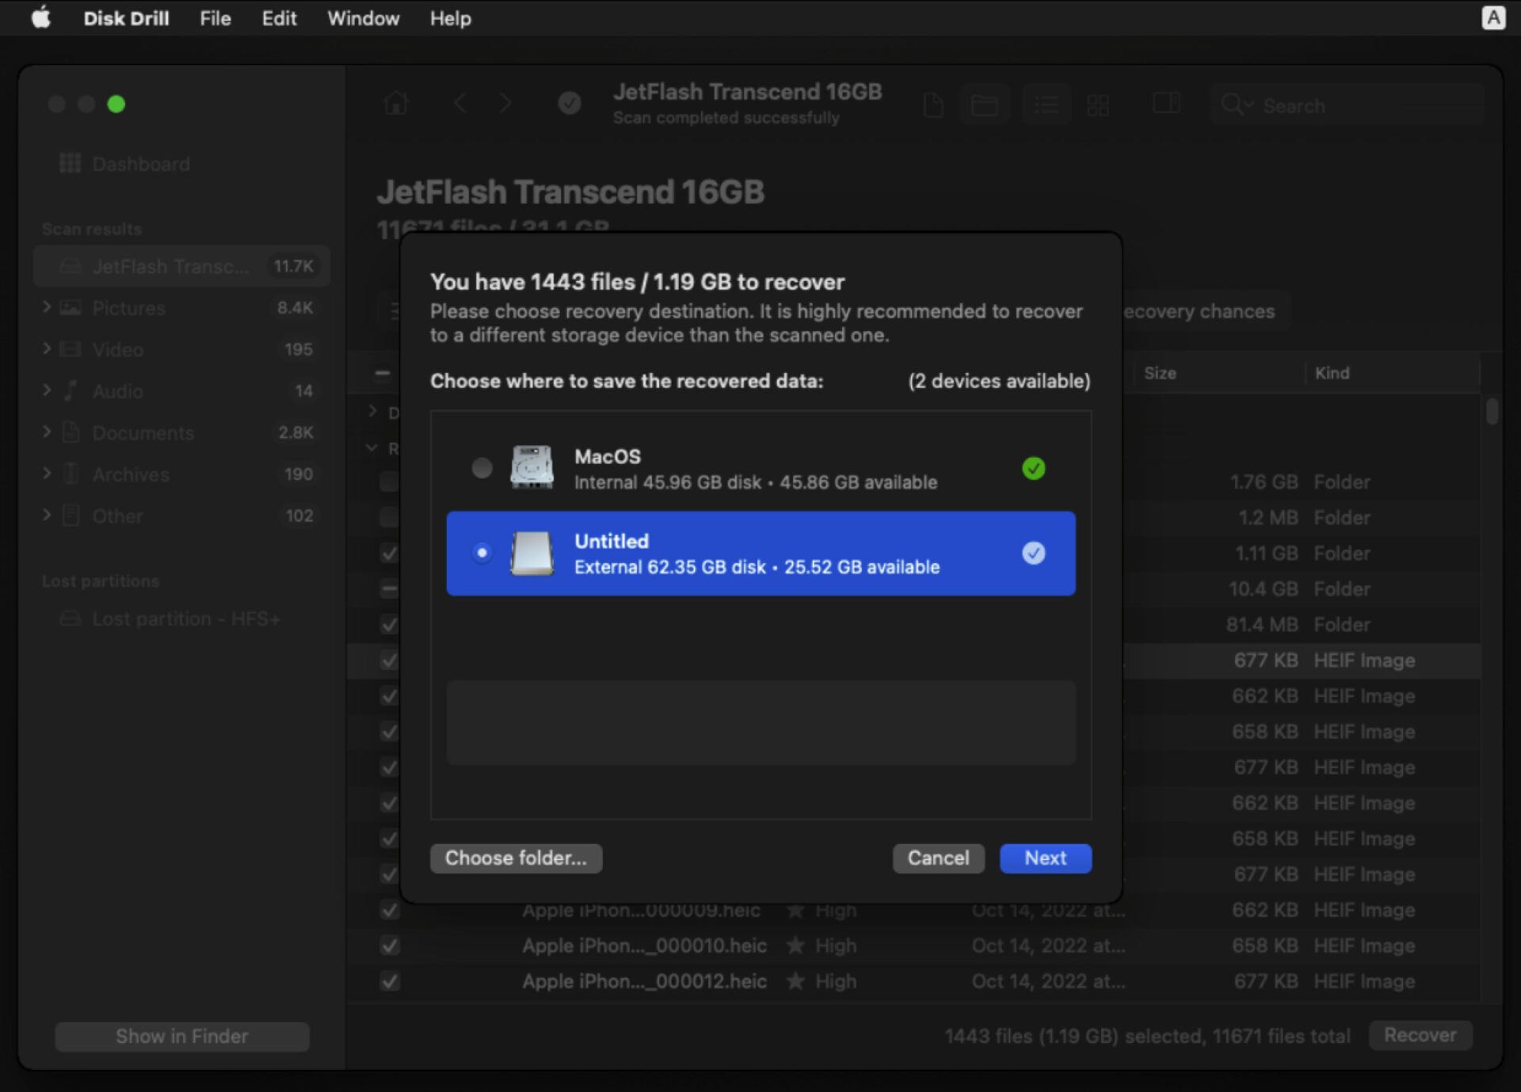Select the MacOS radio button
1521x1092 pixels.
click(x=482, y=468)
